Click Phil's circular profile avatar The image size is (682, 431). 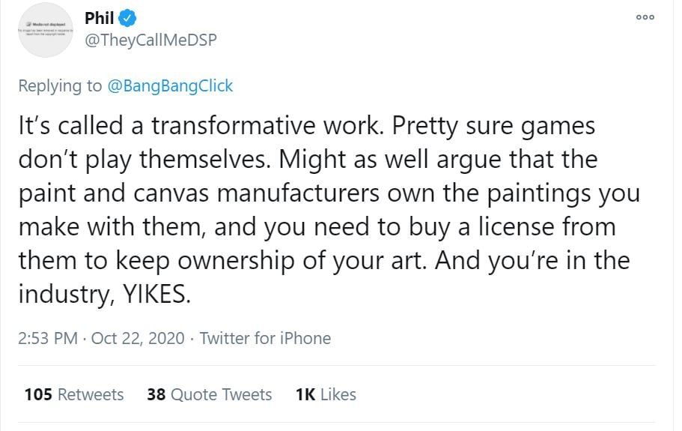click(x=47, y=30)
